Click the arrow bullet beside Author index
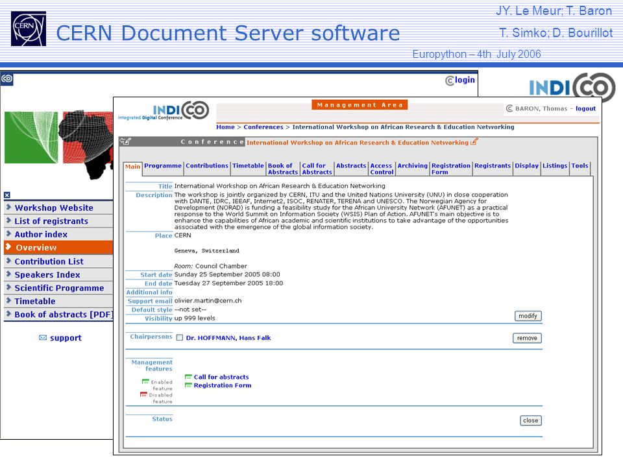623x467 pixels. tap(8, 233)
